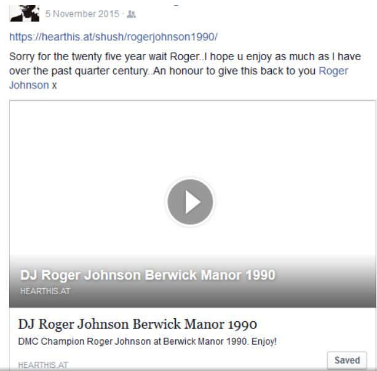Image resolution: width=377 pixels, height=371 pixels.
Task: Click the description DMC Champion Roger Johnson at Berwick Manor
Action: [147, 342]
